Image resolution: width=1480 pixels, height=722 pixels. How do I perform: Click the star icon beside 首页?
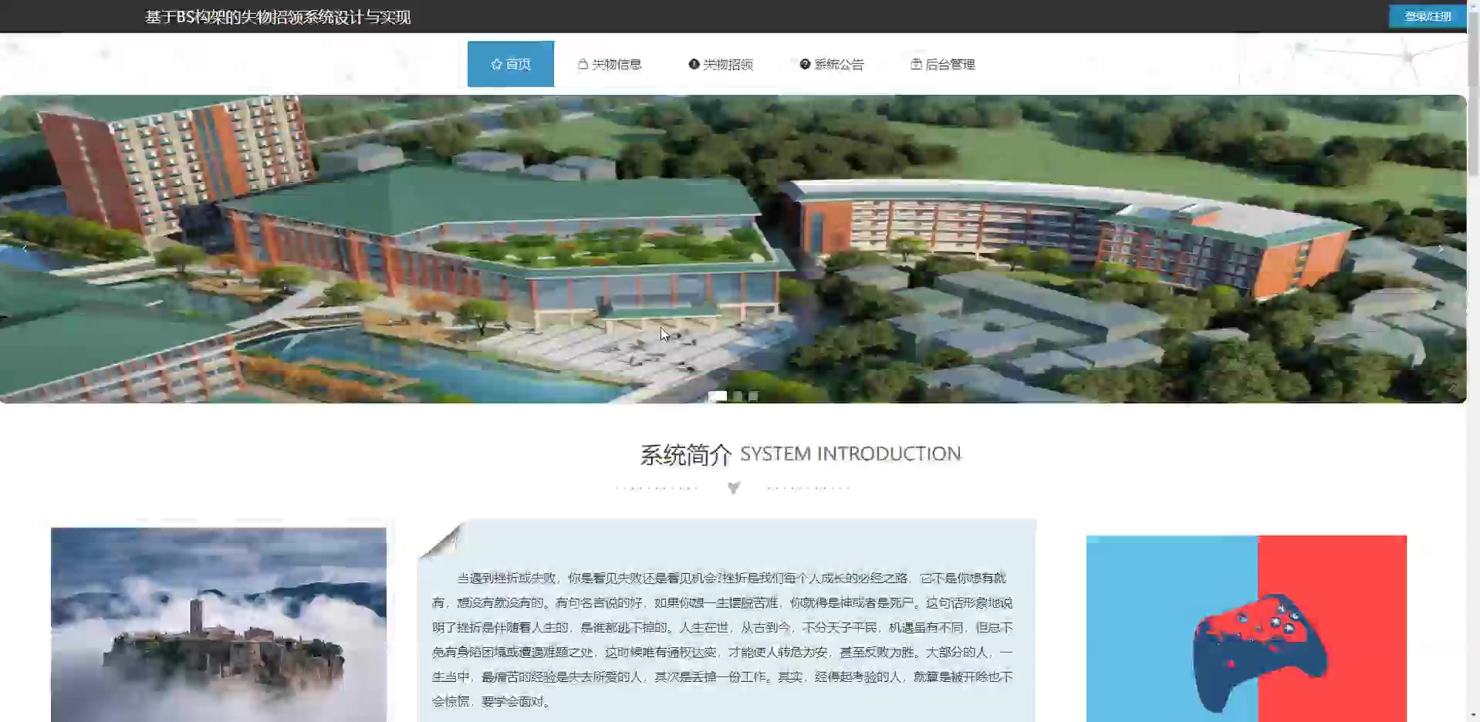click(496, 64)
